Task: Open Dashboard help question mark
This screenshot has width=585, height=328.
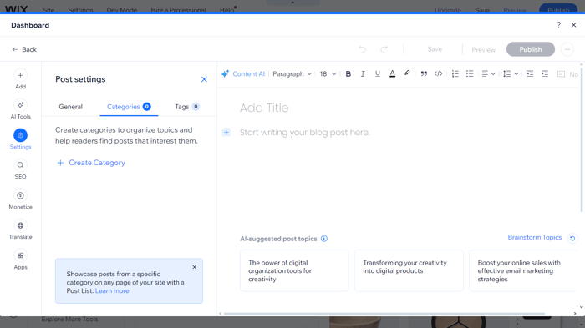Action: click(x=558, y=25)
